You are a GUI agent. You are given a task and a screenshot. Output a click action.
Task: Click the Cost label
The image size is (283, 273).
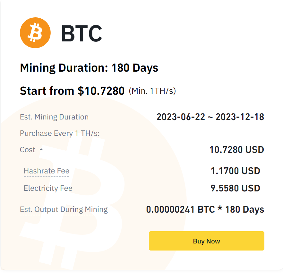(27, 149)
